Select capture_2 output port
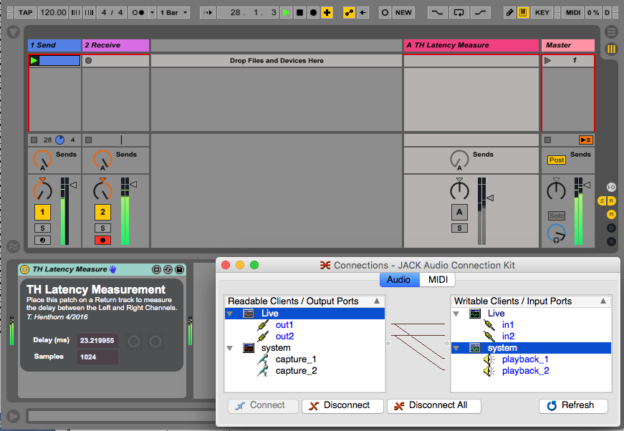This screenshot has width=624, height=431. pos(296,371)
